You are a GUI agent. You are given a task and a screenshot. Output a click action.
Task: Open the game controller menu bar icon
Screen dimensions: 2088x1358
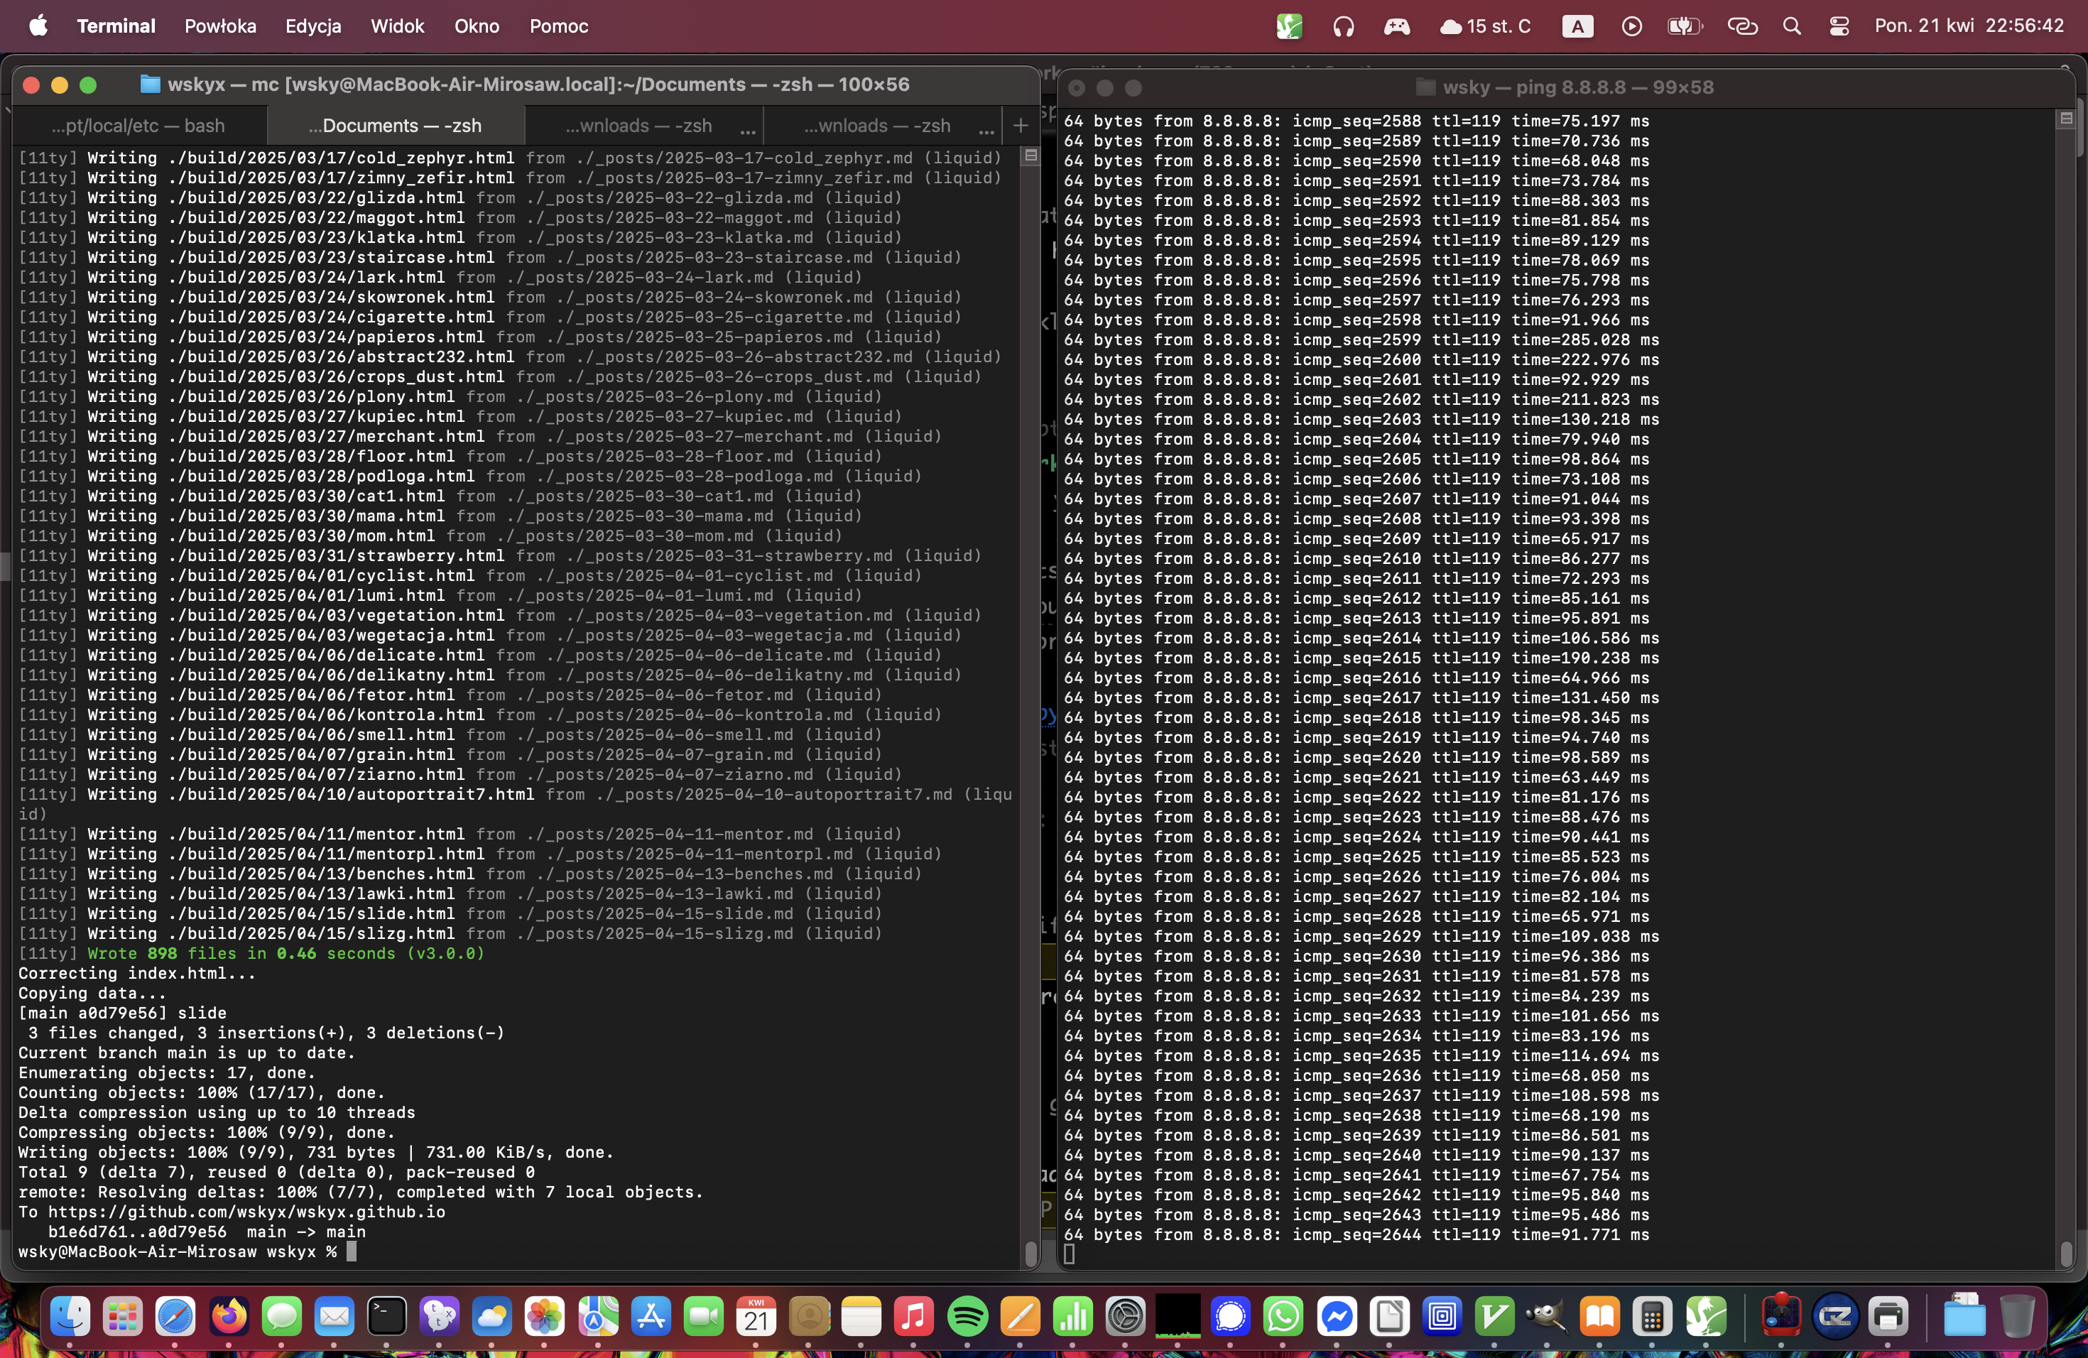click(1397, 26)
